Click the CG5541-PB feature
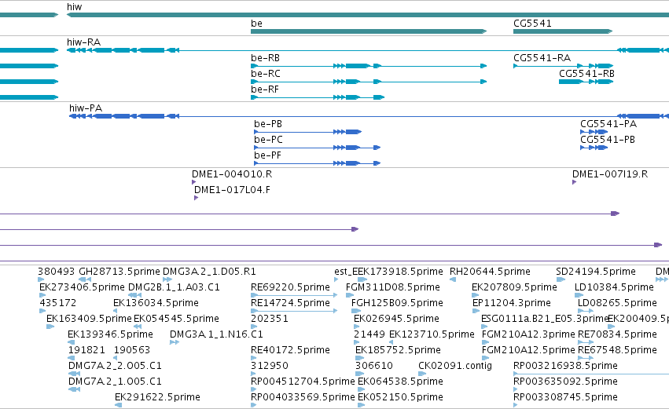The height and width of the screenshot is (409, 669). pyautogui.click(x=594, y=148)
